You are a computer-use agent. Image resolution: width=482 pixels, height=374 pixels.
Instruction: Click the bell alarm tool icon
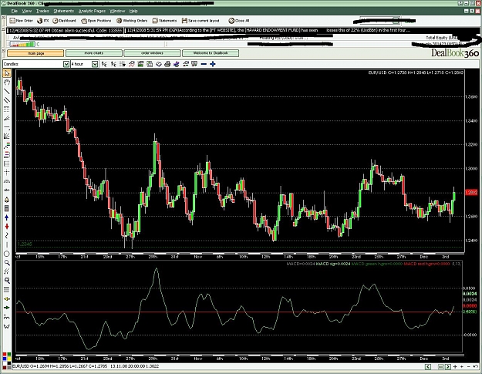tap(6, 200)
